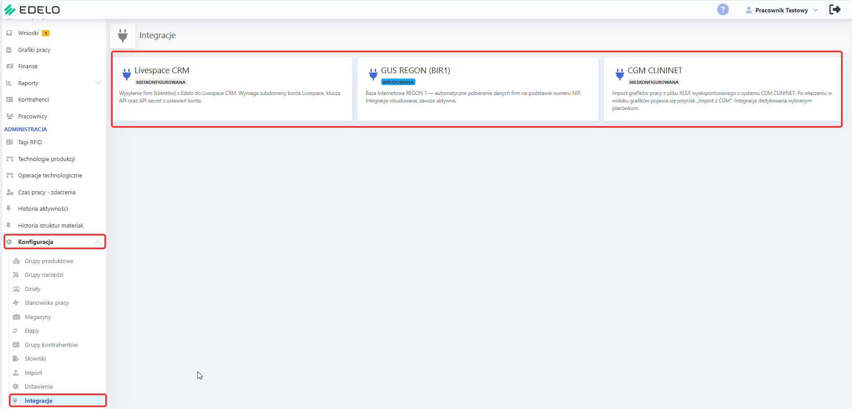Click the CGM CLININET plug icon
852x409 pixels.
coord(619,74)
